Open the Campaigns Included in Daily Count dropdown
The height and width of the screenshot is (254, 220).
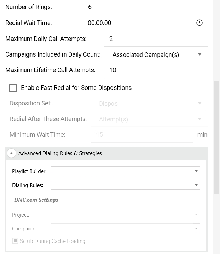click(156, 54)
